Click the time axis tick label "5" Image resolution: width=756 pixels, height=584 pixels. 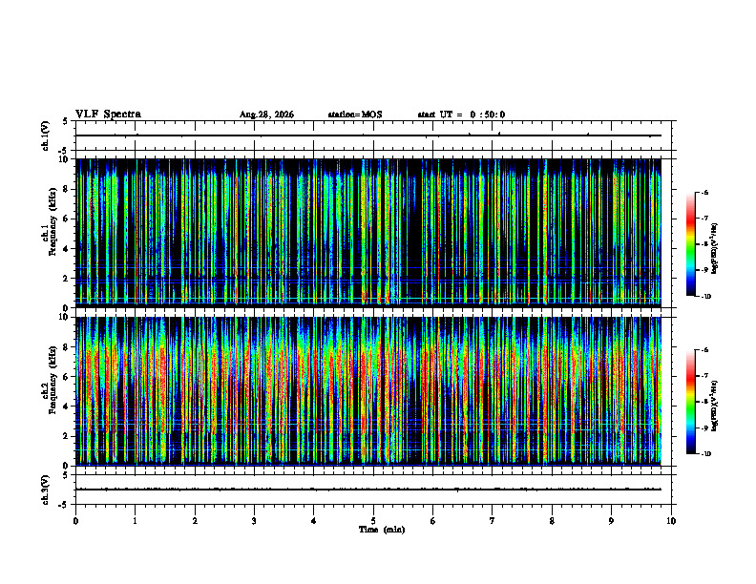(x=373, y=521)
